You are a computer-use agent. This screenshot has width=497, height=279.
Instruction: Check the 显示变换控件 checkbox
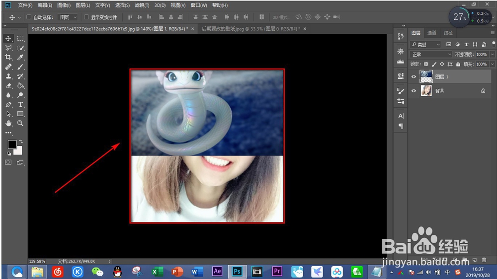pyautogui.click(x=86, y=17)
